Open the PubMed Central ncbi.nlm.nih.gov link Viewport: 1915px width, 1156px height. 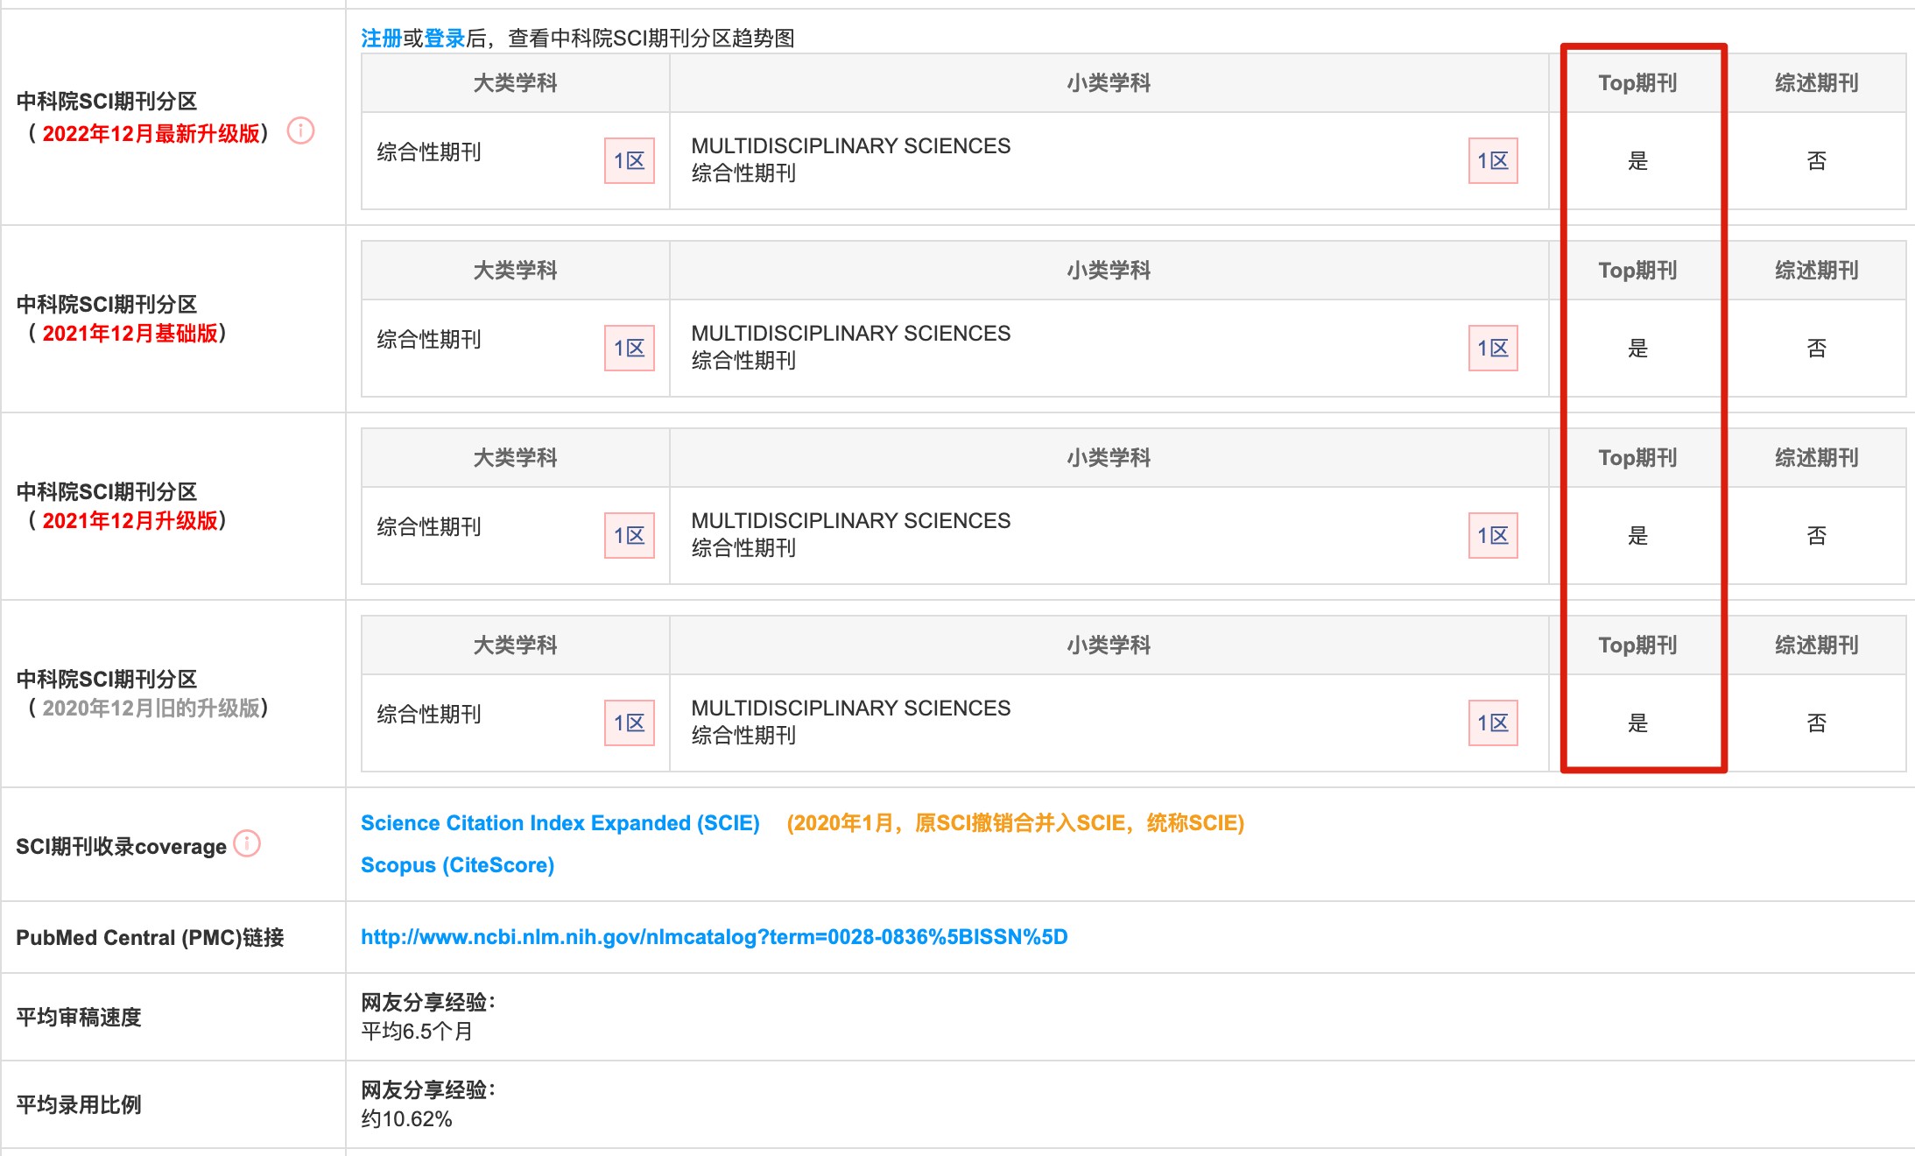coord(714,937)
